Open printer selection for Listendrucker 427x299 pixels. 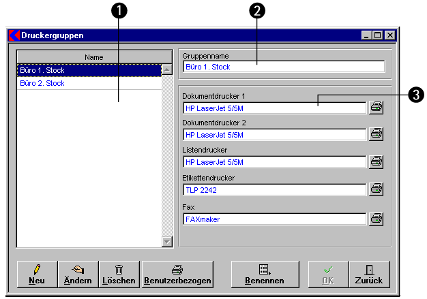point(376,161)
